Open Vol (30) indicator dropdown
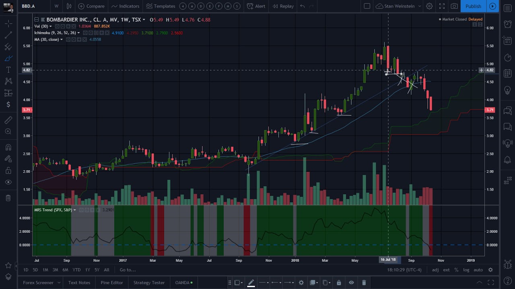This screenshot has height=289, width=515. point(51,26)
